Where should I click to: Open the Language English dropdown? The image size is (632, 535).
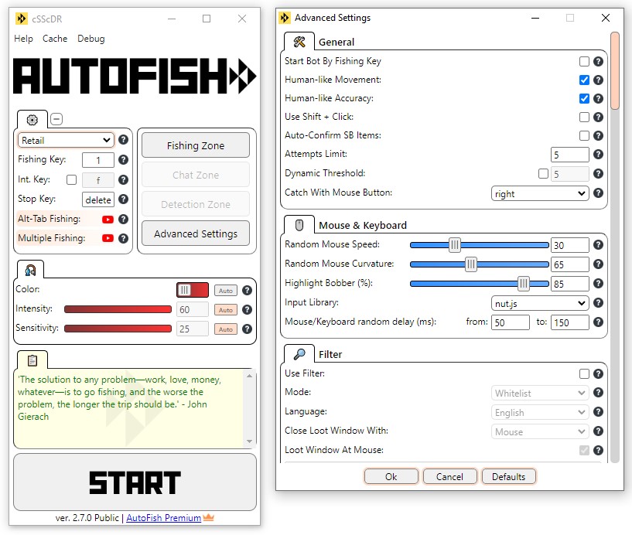tap(540, 412)
